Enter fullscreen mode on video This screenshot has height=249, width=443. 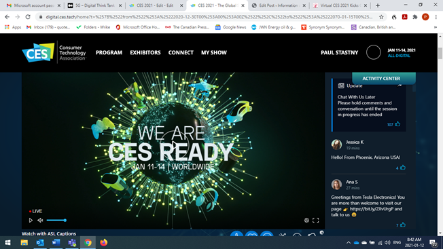tap(315, 221)
